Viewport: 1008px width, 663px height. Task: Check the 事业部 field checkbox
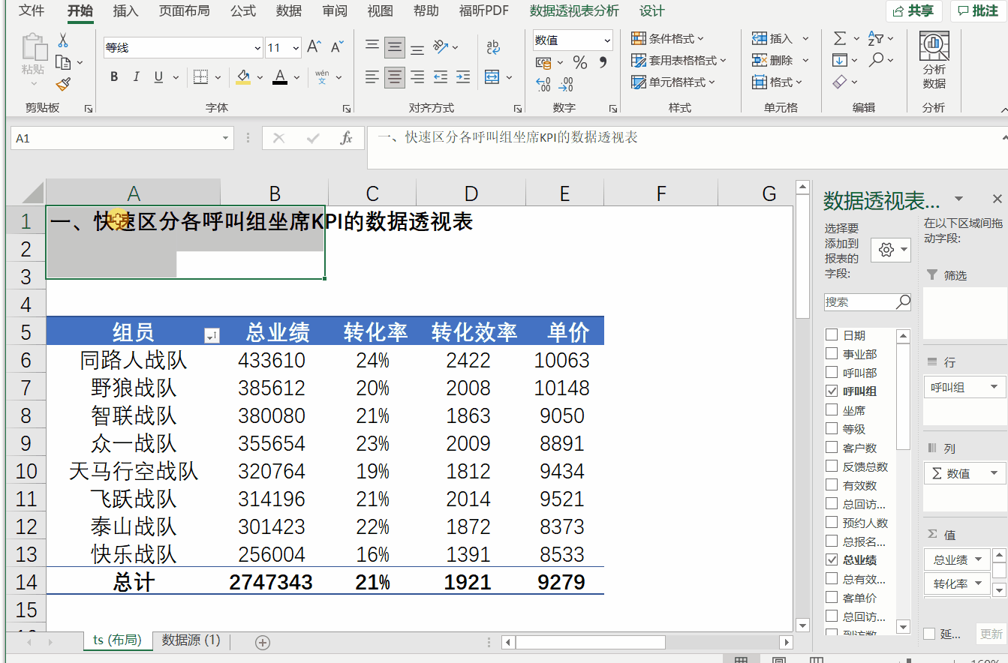pyautogui.click(x=832, y=354)
